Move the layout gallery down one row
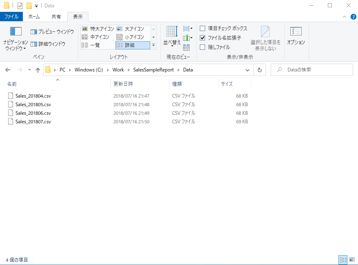This screenshot has height=265, width=358. 153,37
